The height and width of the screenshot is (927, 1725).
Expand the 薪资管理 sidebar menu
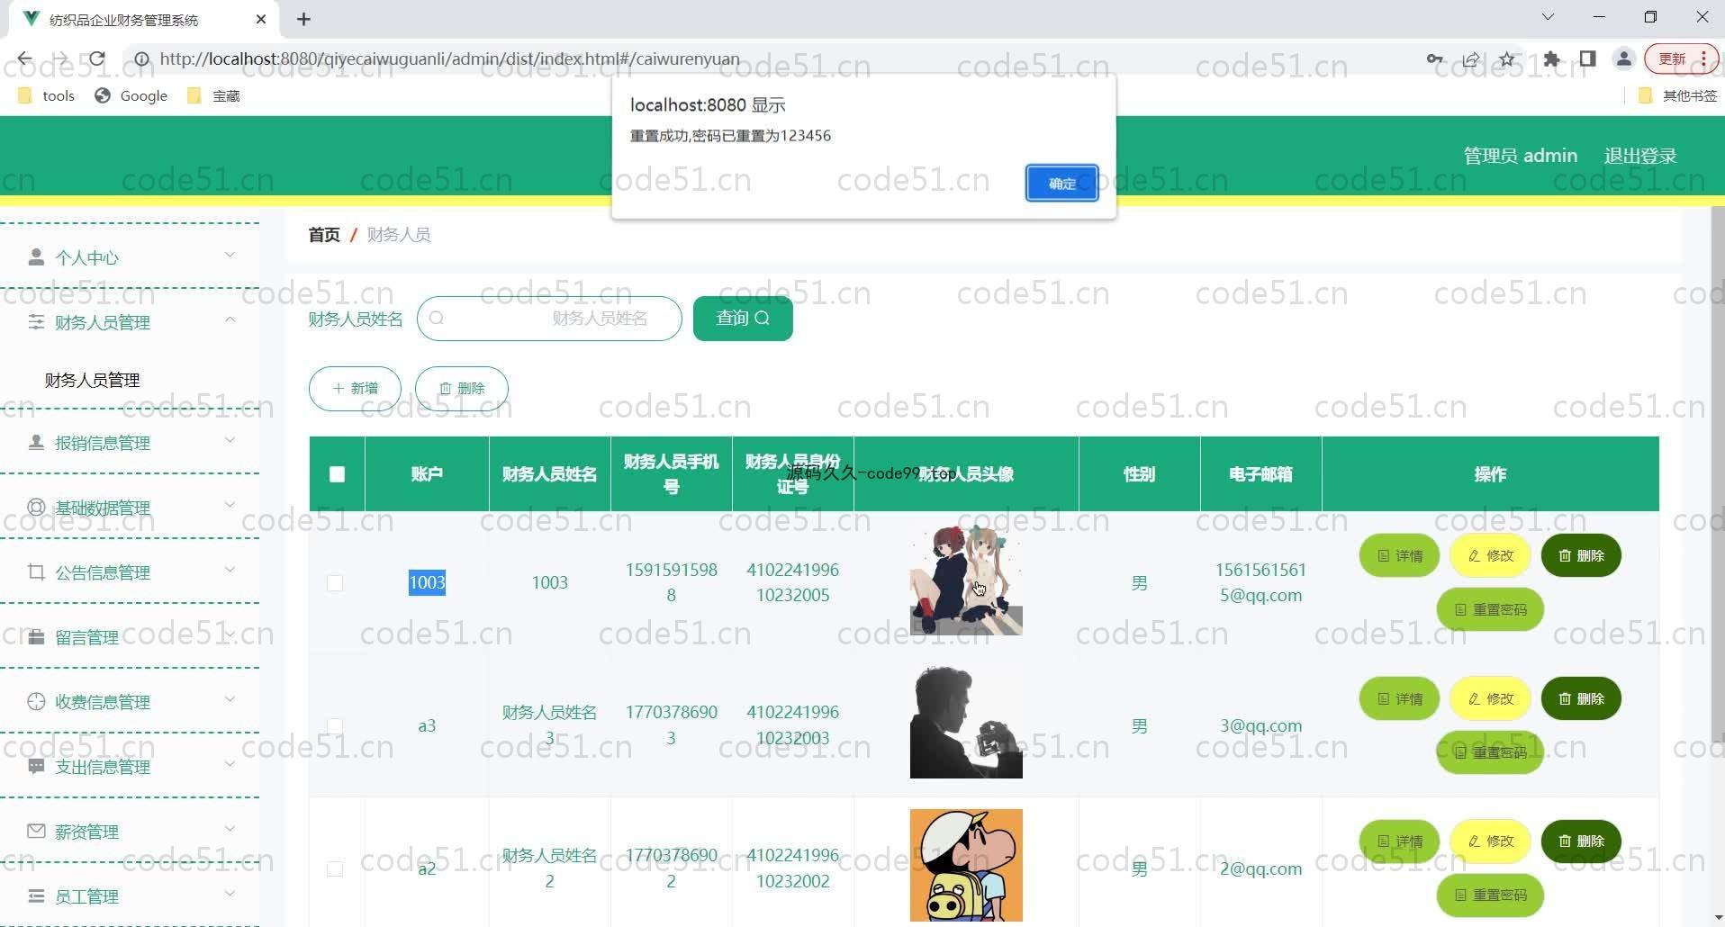coord(131,832)
